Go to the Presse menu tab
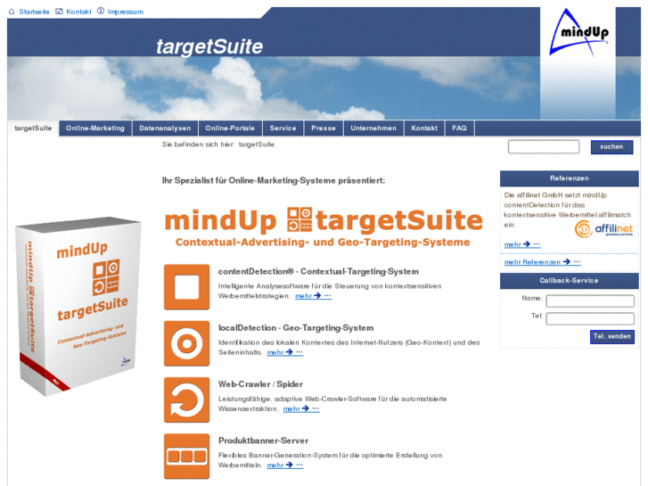The height and width of the screenshot is (486, 648). point(324,128)
